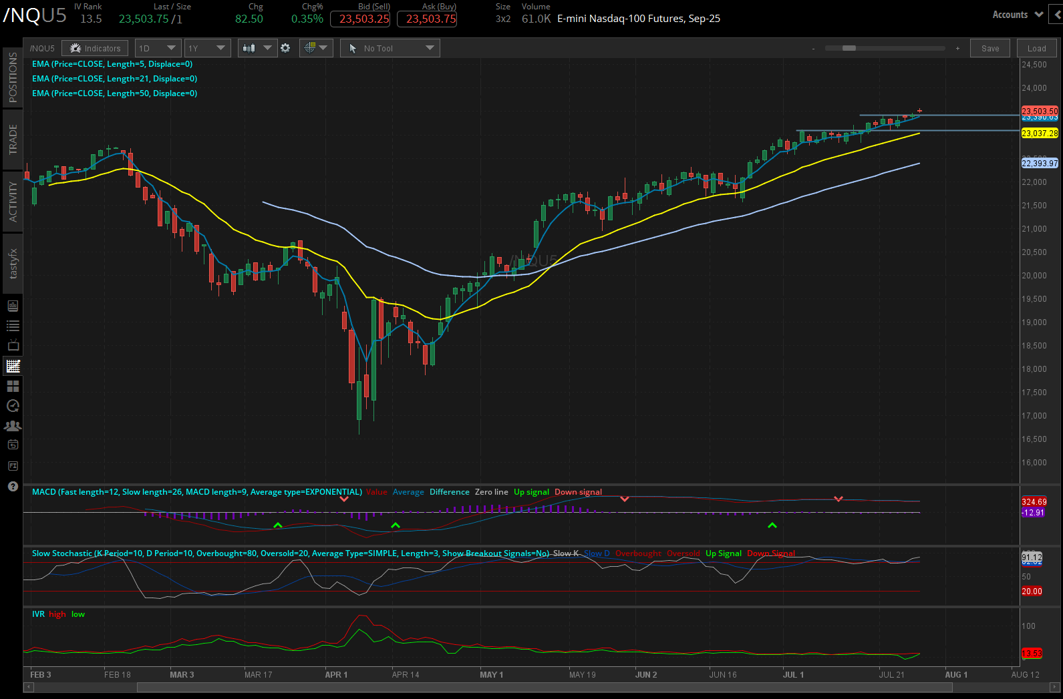The image size is (1063, 699).
Task: Select the EMA Length=50 study label
Action: pos(114,93)
